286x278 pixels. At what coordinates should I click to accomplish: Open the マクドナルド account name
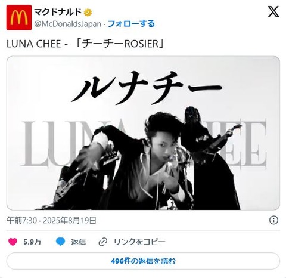point(58,13)
